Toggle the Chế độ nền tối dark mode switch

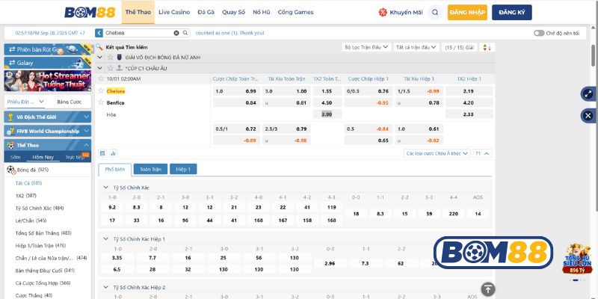click(539, 33)
